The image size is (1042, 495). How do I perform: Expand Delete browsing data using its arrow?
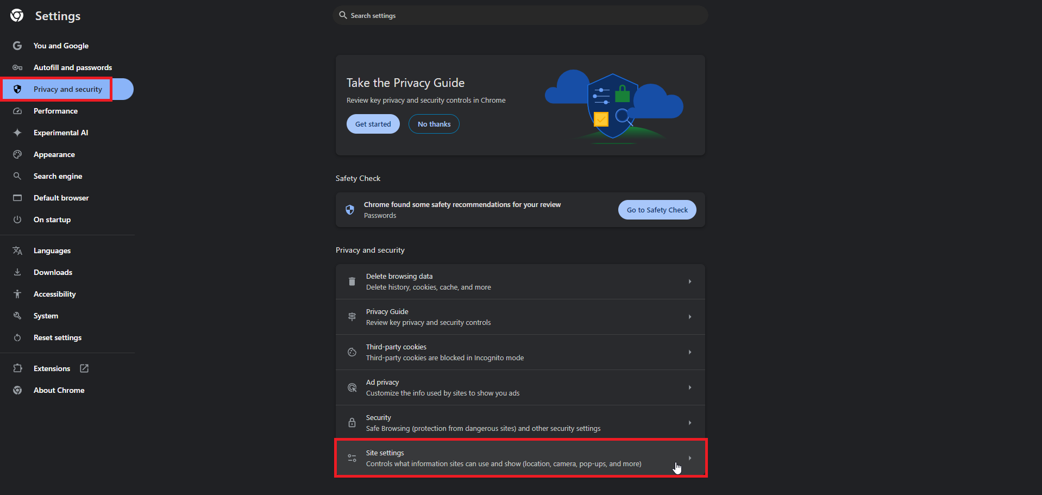[690, 281]
